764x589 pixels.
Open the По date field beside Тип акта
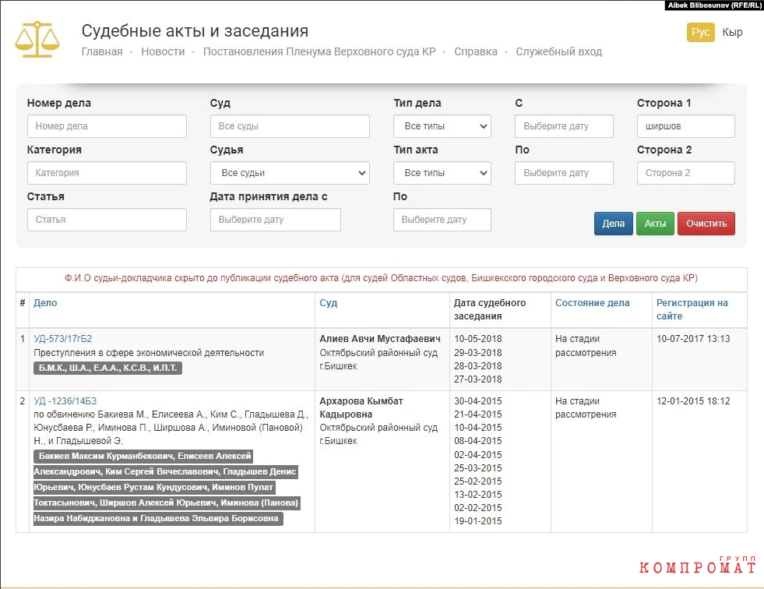pos(564,173)
